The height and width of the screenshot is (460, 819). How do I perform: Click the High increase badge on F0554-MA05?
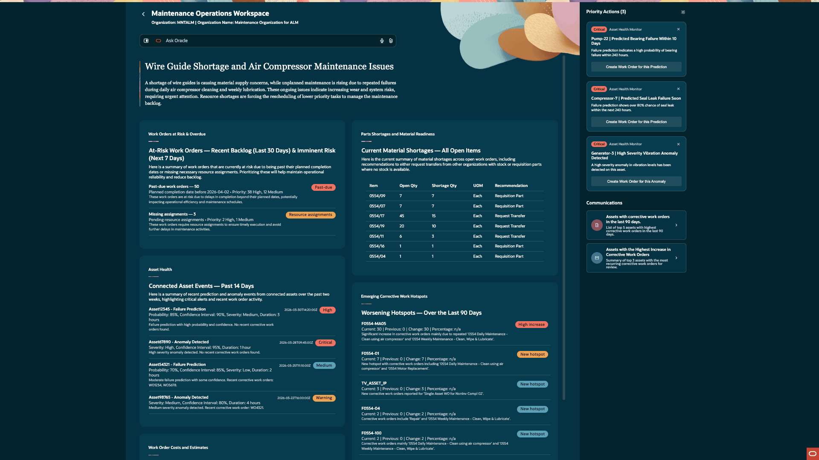coord(531,324)
